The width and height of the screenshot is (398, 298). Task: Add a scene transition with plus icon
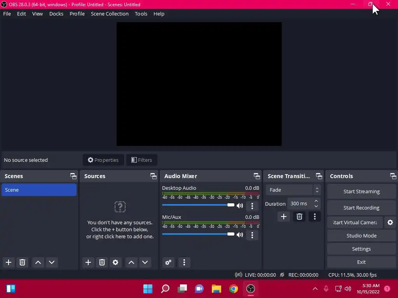tap(283, 217)
